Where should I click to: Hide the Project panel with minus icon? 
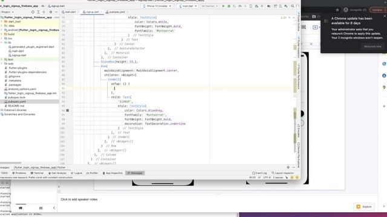point(56,12)
